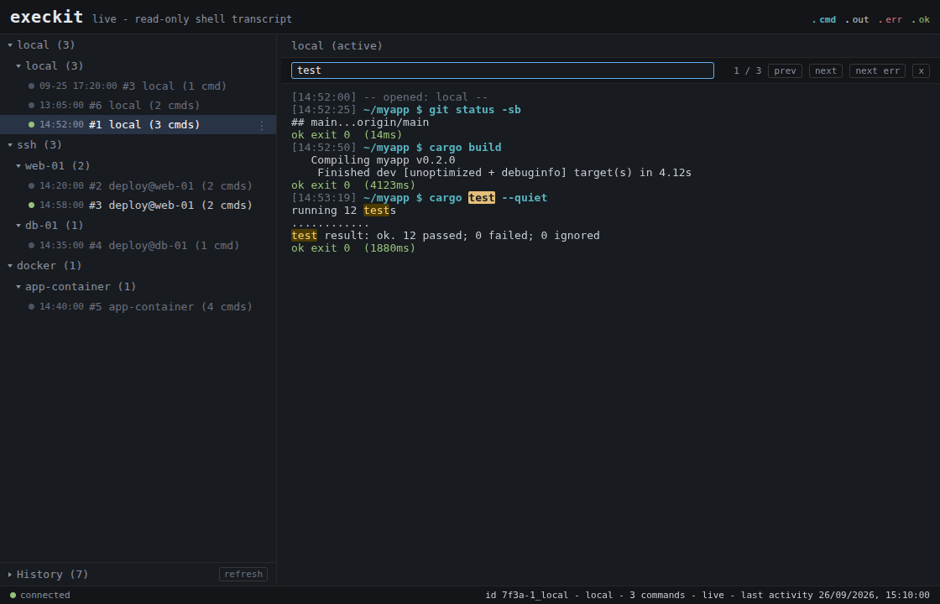Click the 'ok exit 0 (1880ms)' line
This screenshot has height=604, width=940.
(x=353, y=248)
